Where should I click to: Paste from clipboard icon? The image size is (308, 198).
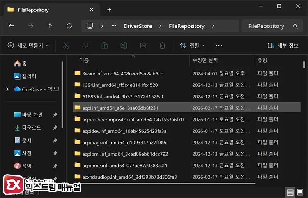[104, 46]
